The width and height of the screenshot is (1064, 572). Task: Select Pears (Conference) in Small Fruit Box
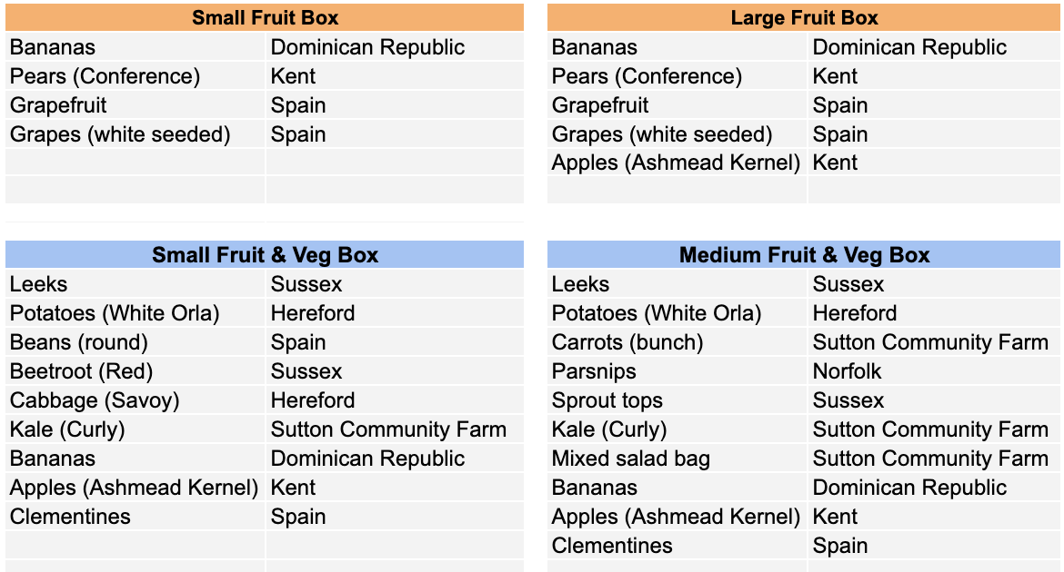135,76
